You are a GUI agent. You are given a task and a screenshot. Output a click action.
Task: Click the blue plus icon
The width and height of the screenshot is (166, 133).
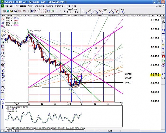(163, 48)
